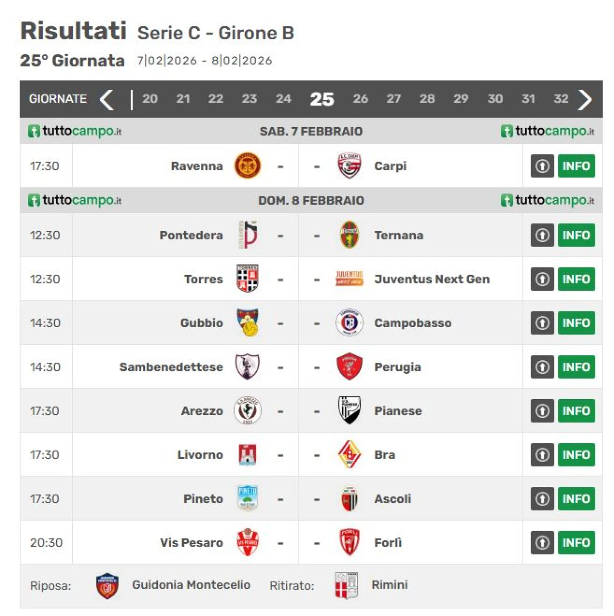Click the Ternana club logo
614x616 pixels.
[349, 235]
